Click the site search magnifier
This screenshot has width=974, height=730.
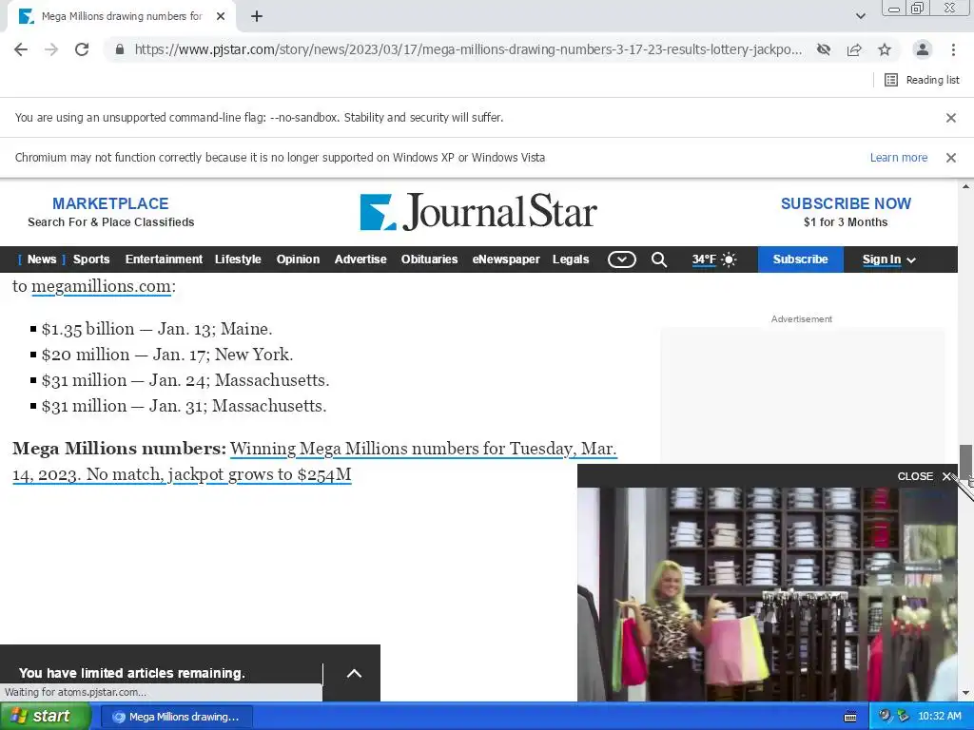coord(659,259)
